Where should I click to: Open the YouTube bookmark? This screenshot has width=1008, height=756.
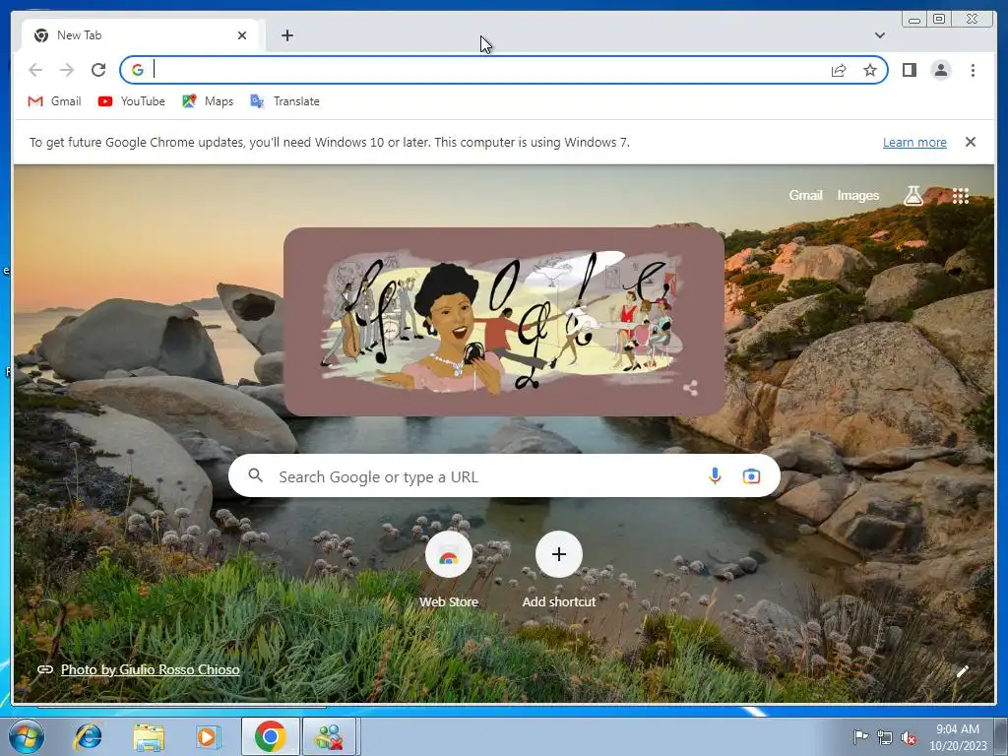point(132,101)
